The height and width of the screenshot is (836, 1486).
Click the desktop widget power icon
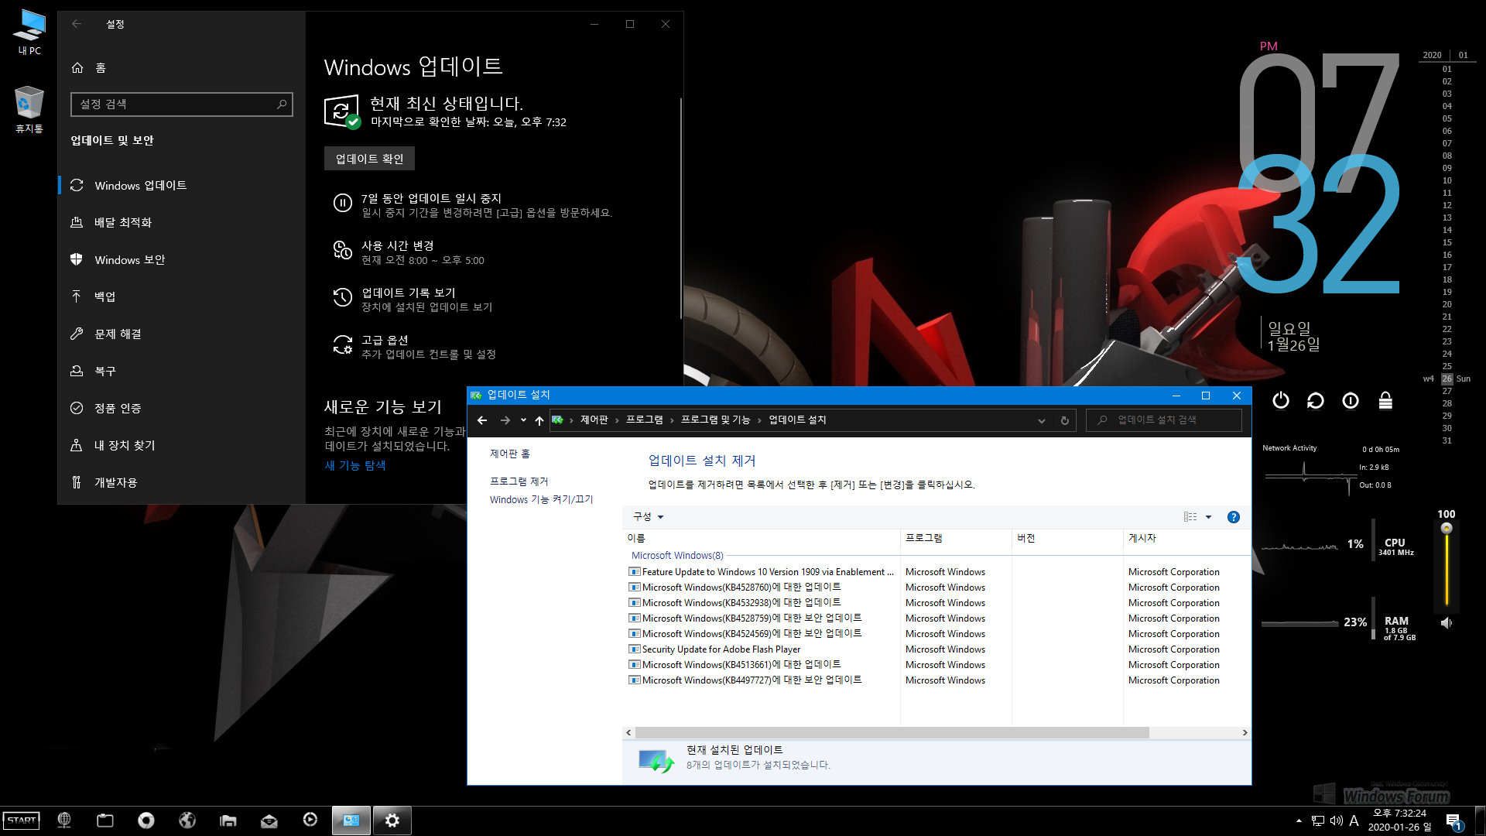1281,400
